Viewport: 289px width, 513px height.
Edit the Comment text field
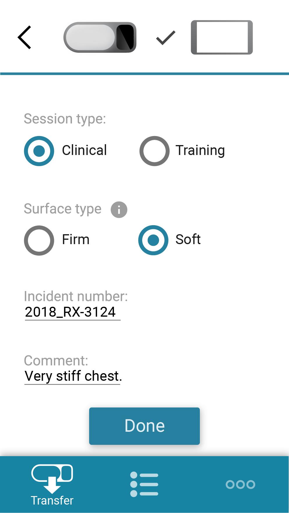(73, 376)
